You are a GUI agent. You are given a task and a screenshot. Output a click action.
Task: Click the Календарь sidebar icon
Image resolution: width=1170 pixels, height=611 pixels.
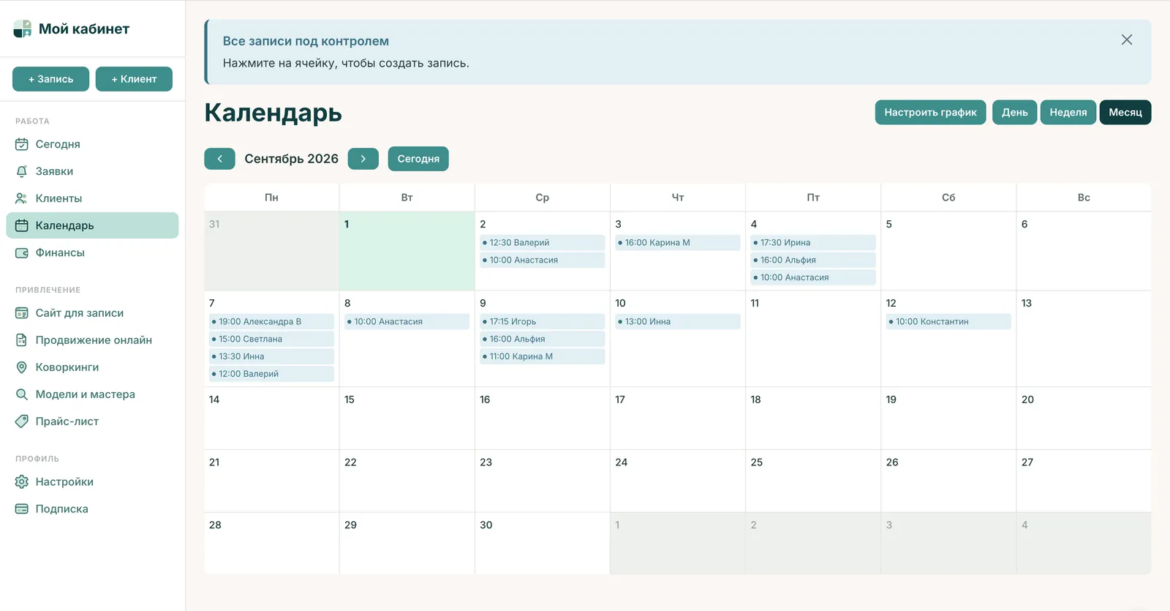pyautogui.click(x=22, y=225)
